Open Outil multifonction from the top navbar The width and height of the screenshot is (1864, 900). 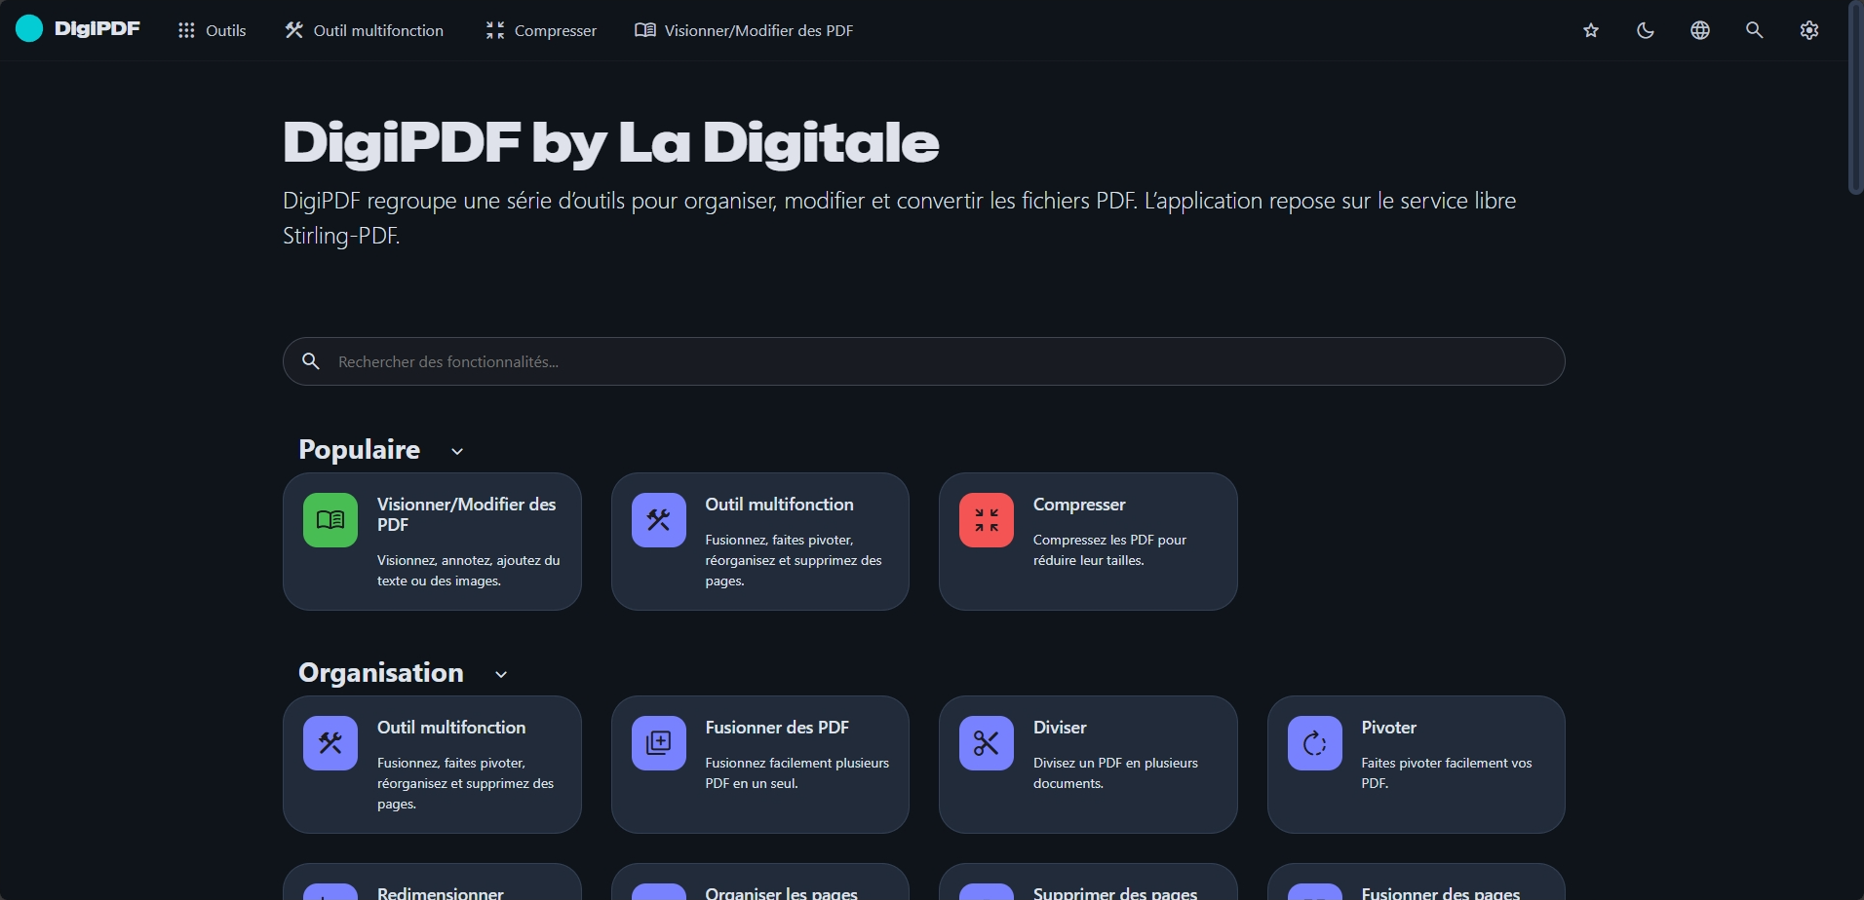pos(364,30)
